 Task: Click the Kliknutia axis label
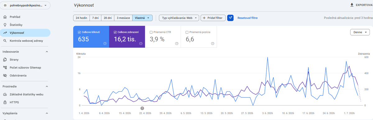[x=81, y=54]
